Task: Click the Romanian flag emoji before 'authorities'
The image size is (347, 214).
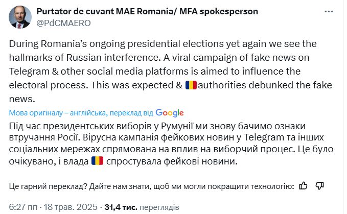Action: (191, 84)
